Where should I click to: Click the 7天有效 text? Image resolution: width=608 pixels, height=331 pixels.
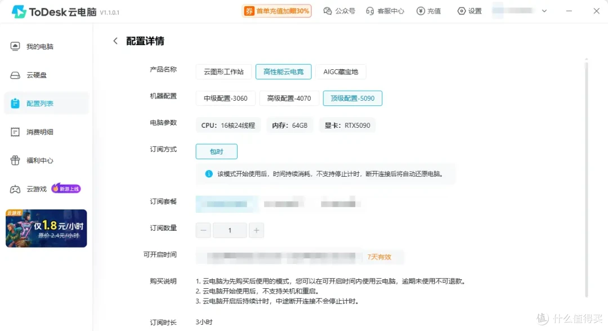[379, 257]
